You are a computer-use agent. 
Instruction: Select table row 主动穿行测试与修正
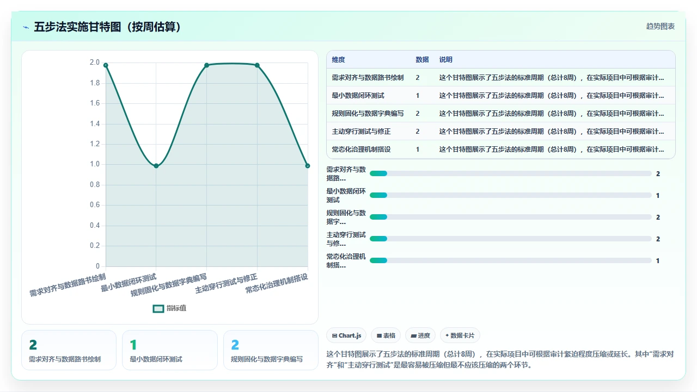point(500,132)
